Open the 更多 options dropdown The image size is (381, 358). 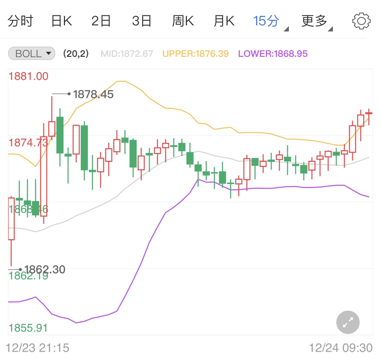click(317, 22)
